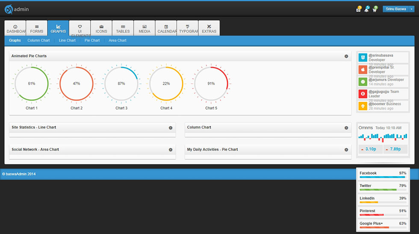Click the baswaAdmin 2014 footer text

19,174
